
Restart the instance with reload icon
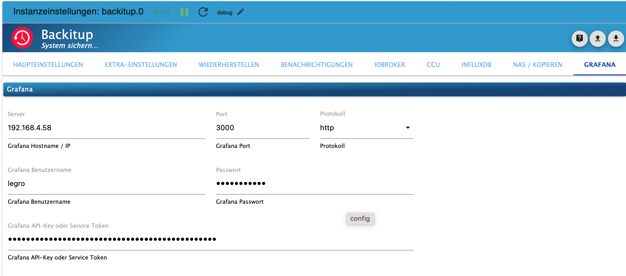click(203, 12)
